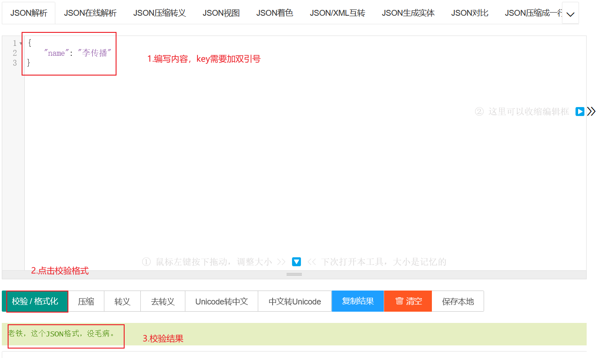Screen dimensions: 597x358
Task: Click the blue 复制结果 button
Action: point(358,301)
